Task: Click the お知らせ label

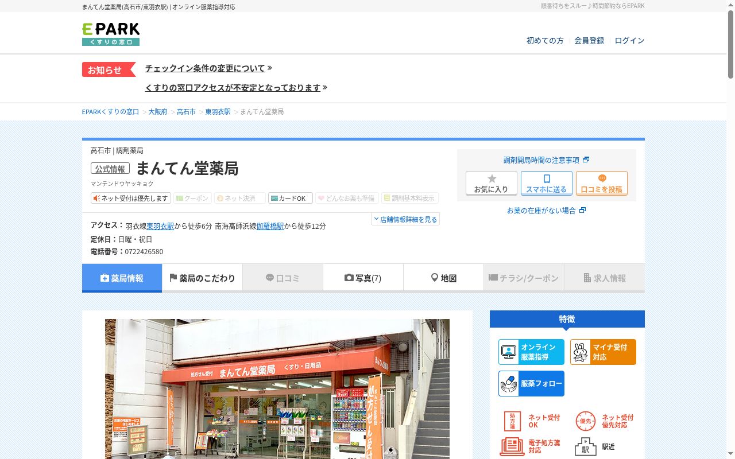Action: click(109, 70)
